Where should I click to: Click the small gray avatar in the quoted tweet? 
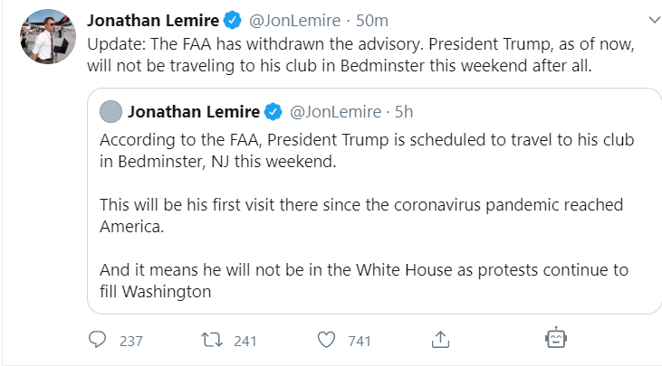tap(110, 111)
